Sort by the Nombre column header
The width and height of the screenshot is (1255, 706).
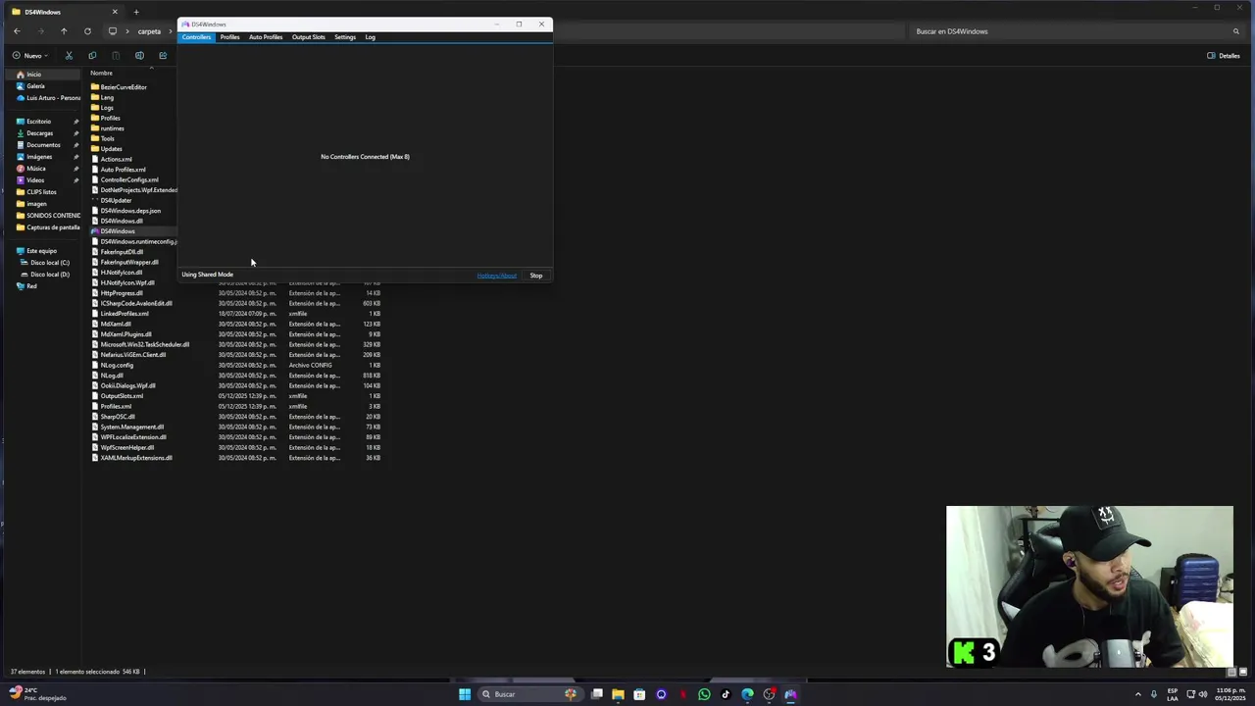pyautogui.click(x=101, y=74)
